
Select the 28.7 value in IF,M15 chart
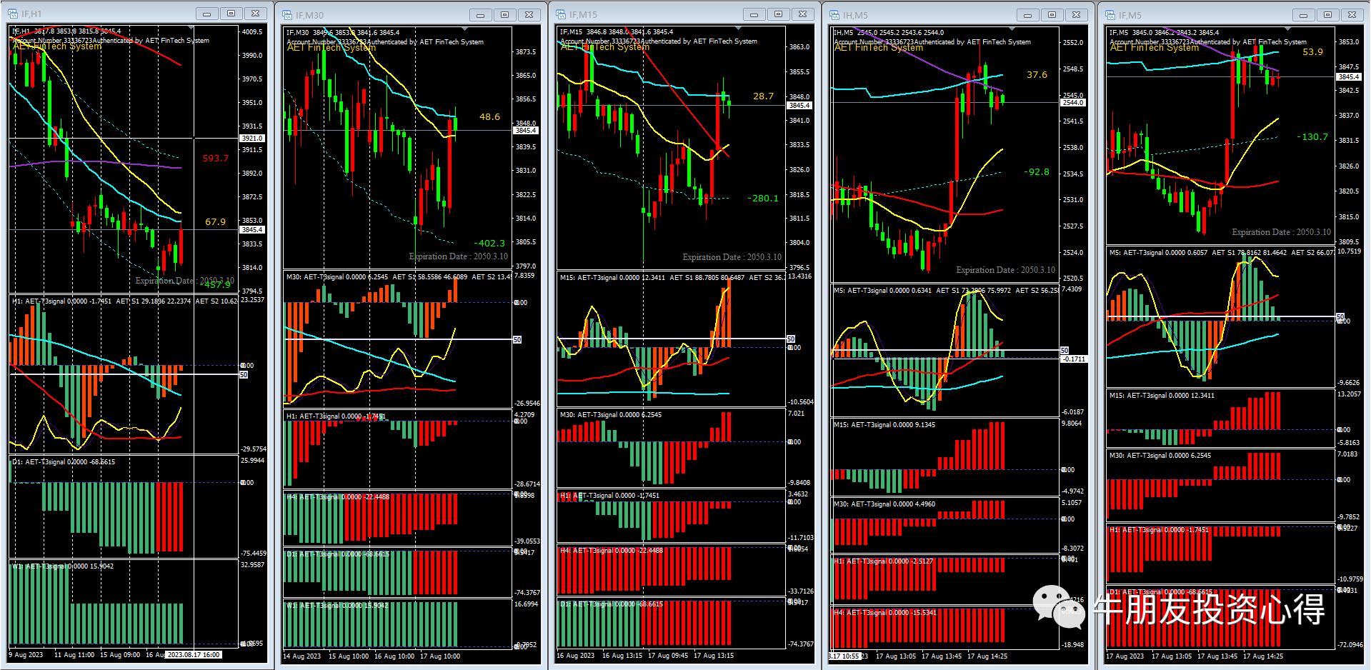763,96
